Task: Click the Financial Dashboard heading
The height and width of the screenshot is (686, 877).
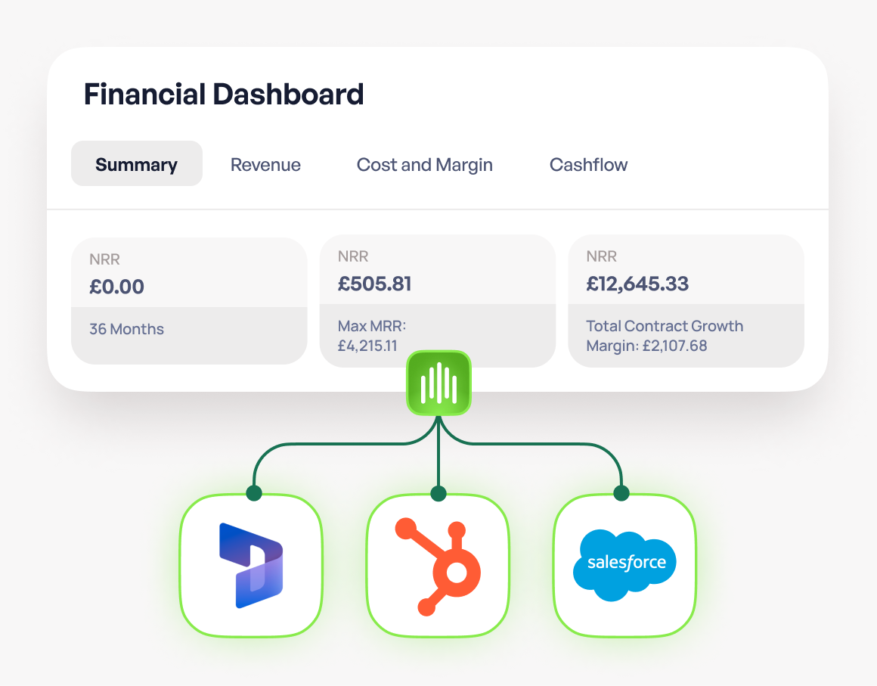Action: (224, 95)
